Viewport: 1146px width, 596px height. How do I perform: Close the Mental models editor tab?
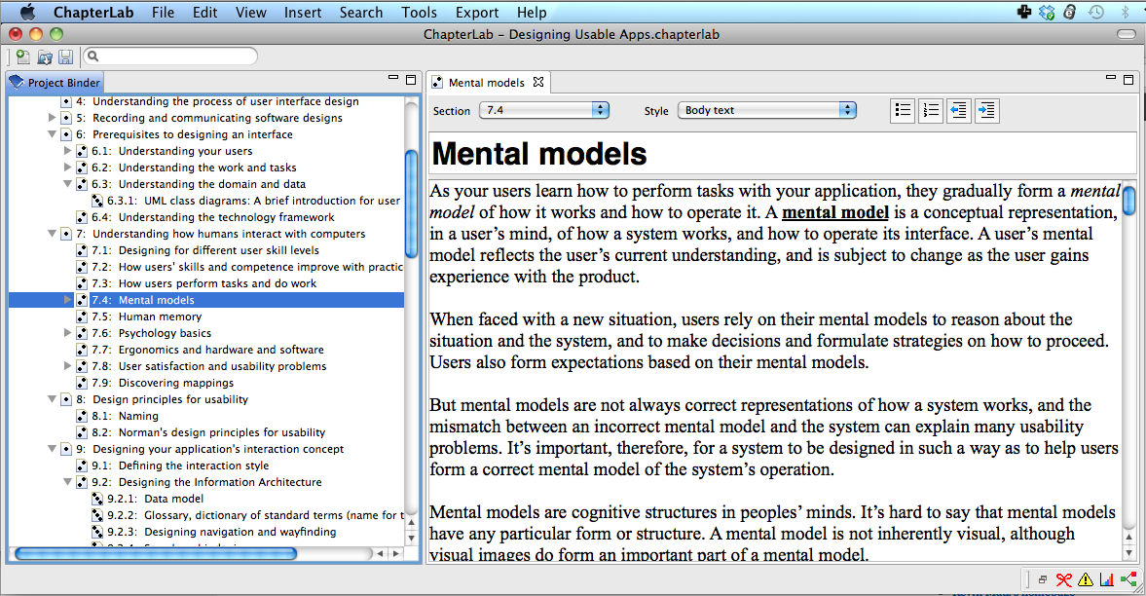[x=537, y=82]
